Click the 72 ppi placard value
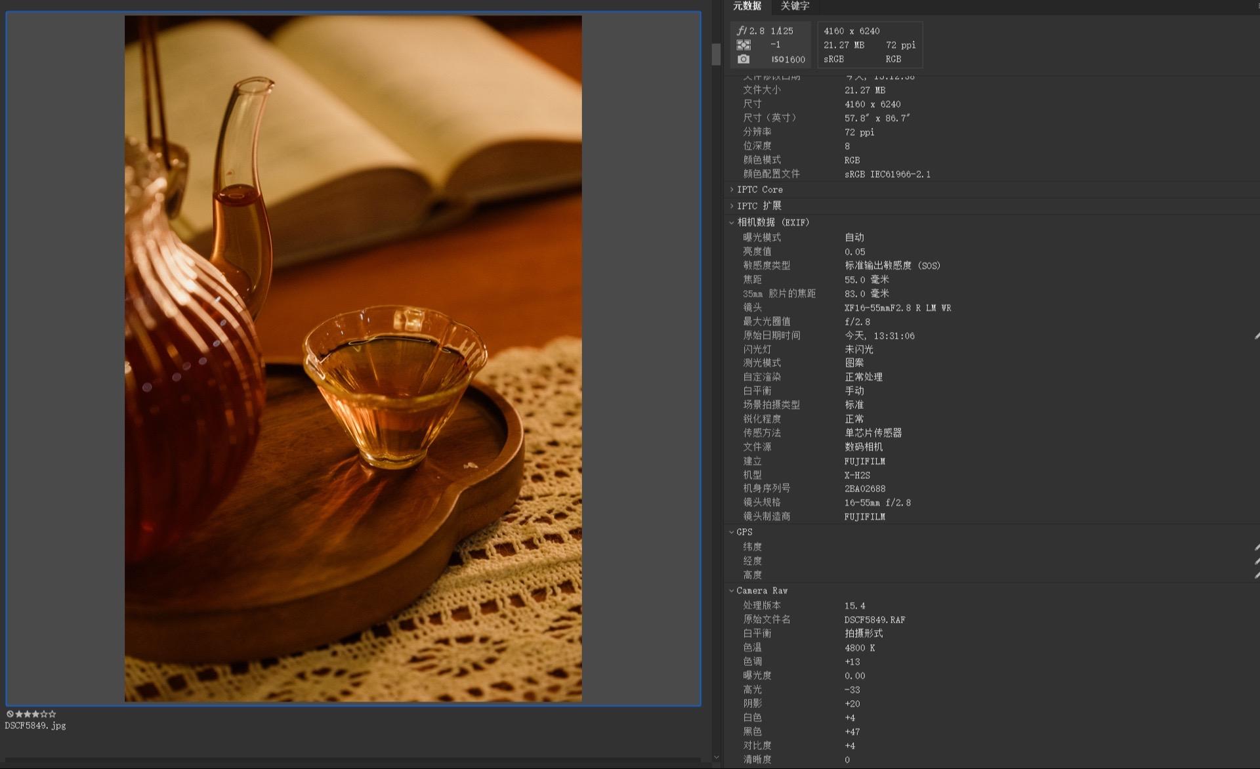This screenshot has width=1260, height=769. point(900,45)
